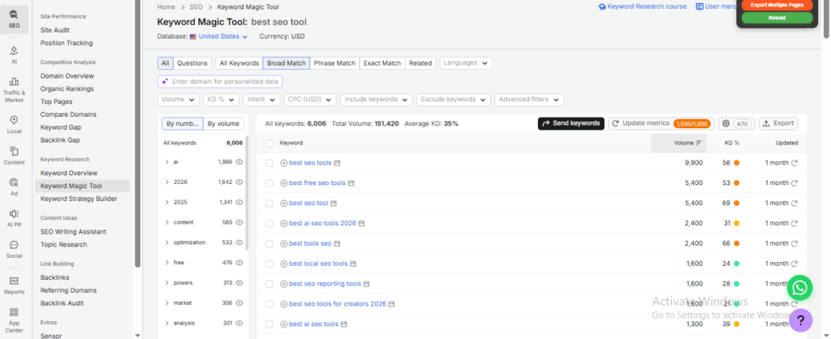Screen dimensions: 831x339
Task: Add best seo tools keyword with plus icon
Action: click(283, 163)
